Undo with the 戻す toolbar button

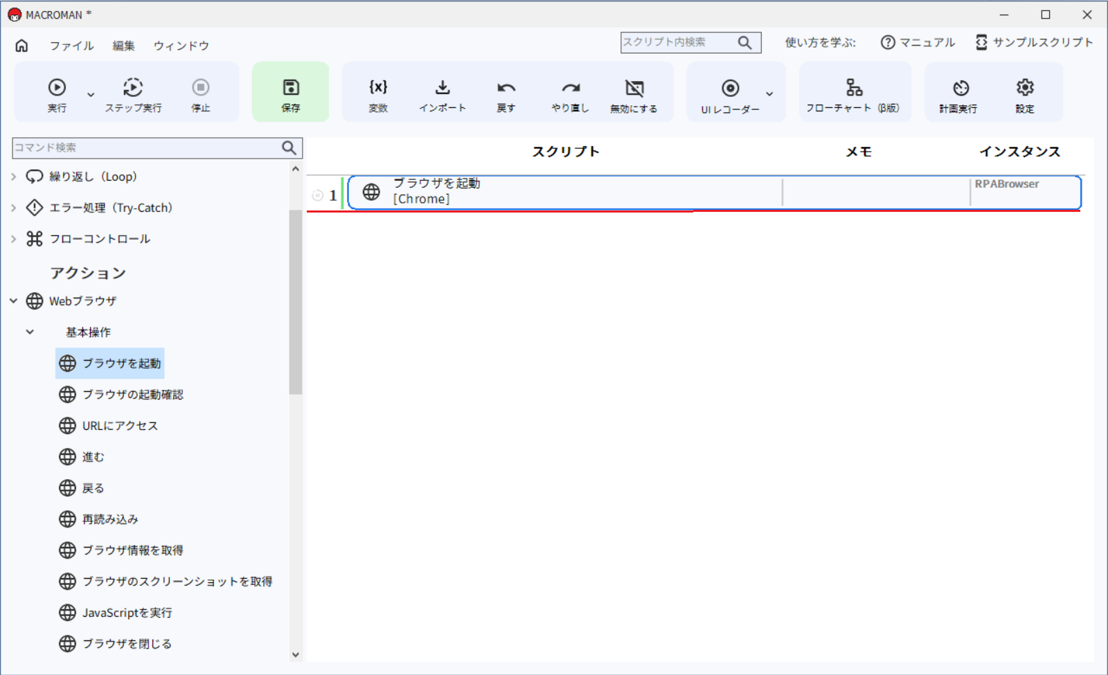coord(506,95)
